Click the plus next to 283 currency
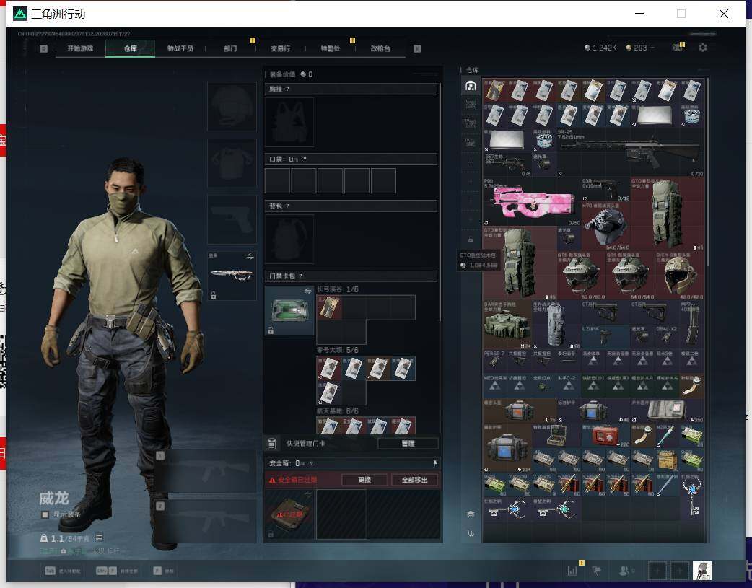 click(x=652, y=48)
